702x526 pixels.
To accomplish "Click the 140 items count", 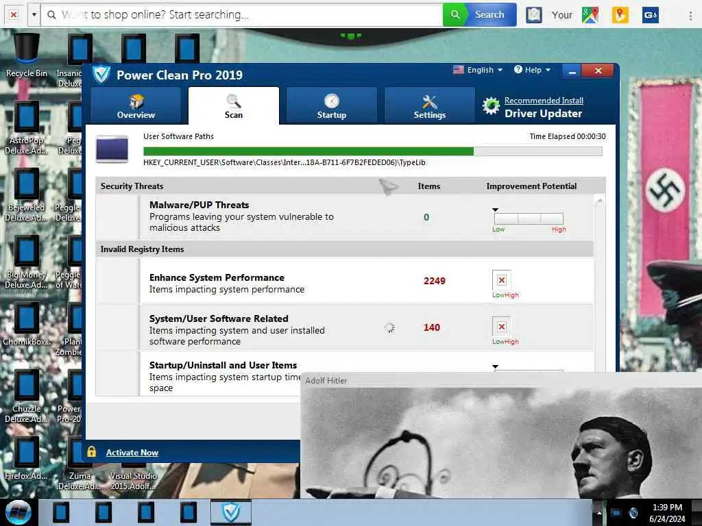I will pyautogui.click(x=432, y=327).
